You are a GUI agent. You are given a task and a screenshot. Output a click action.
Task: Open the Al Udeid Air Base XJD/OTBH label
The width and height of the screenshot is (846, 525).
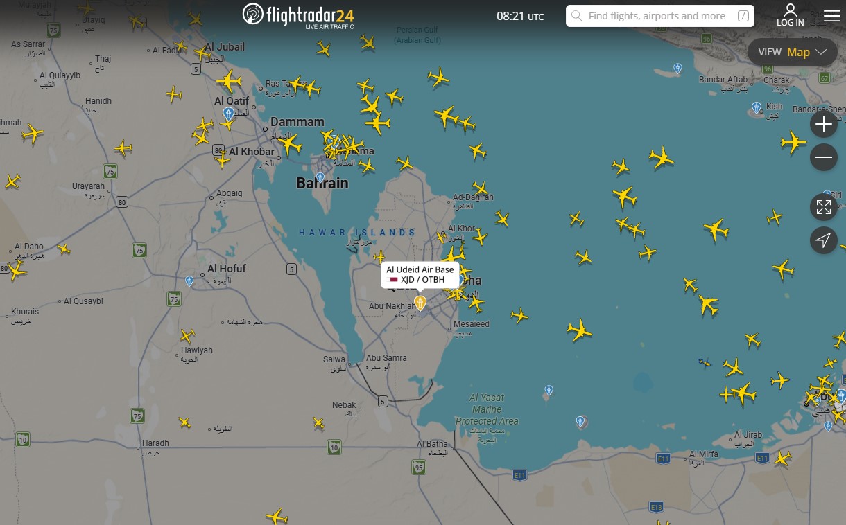pos(420,274)
